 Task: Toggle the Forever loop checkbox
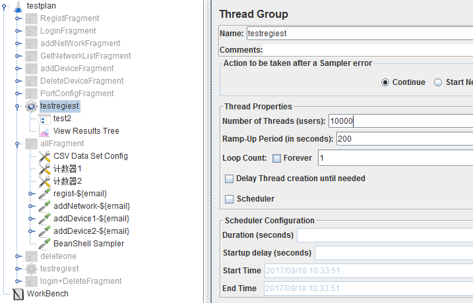(276, 158)
